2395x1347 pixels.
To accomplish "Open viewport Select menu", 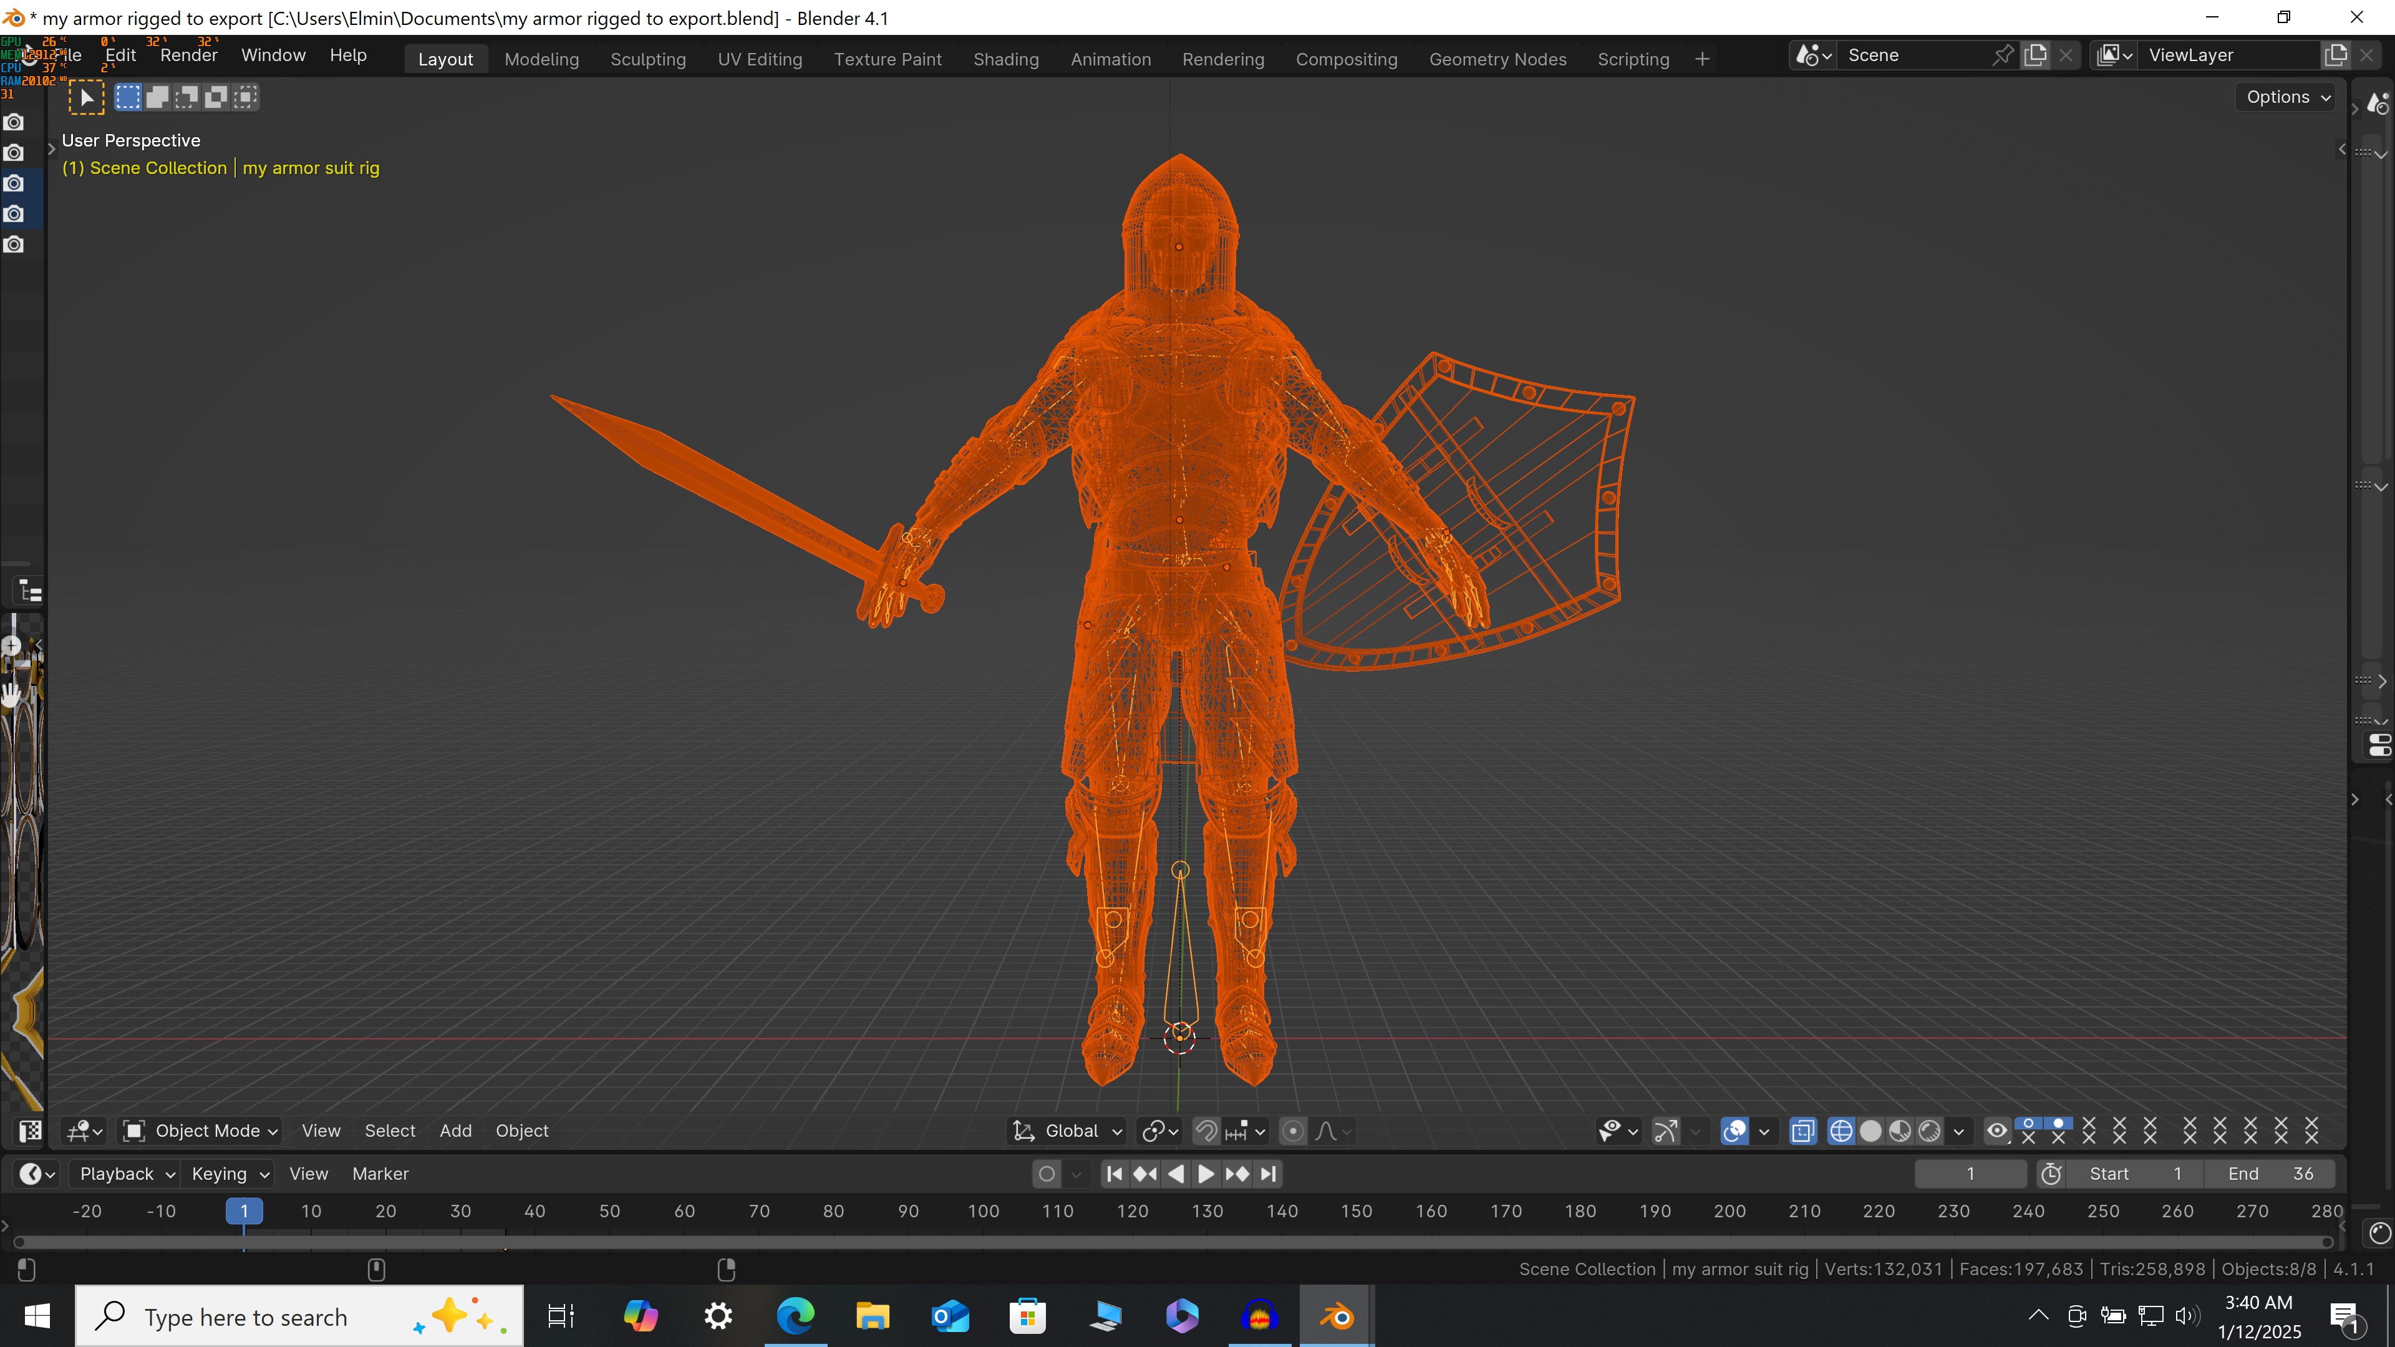I will (x=390, y=1131).
